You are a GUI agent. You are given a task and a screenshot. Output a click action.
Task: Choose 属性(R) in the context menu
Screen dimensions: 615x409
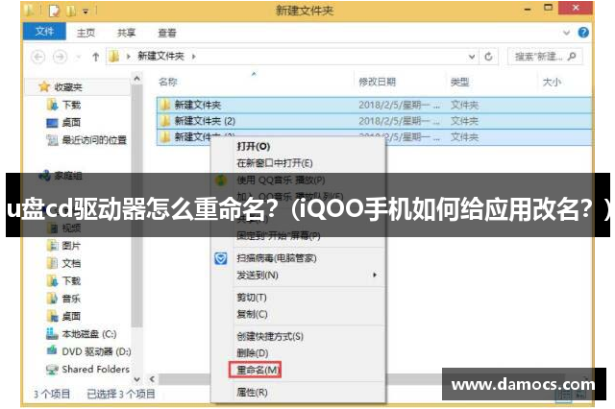pyautogui.click(x=252, y=392)
